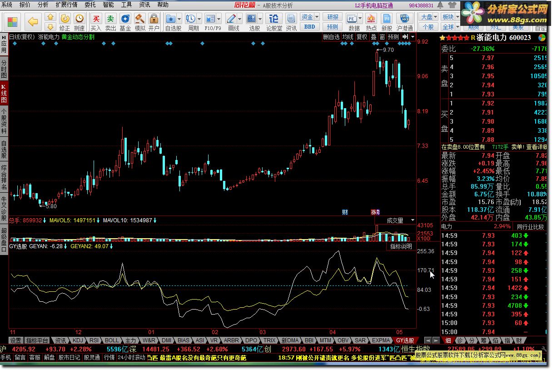
Task: Click the 财 marker on chart
Action: [345, 212]
